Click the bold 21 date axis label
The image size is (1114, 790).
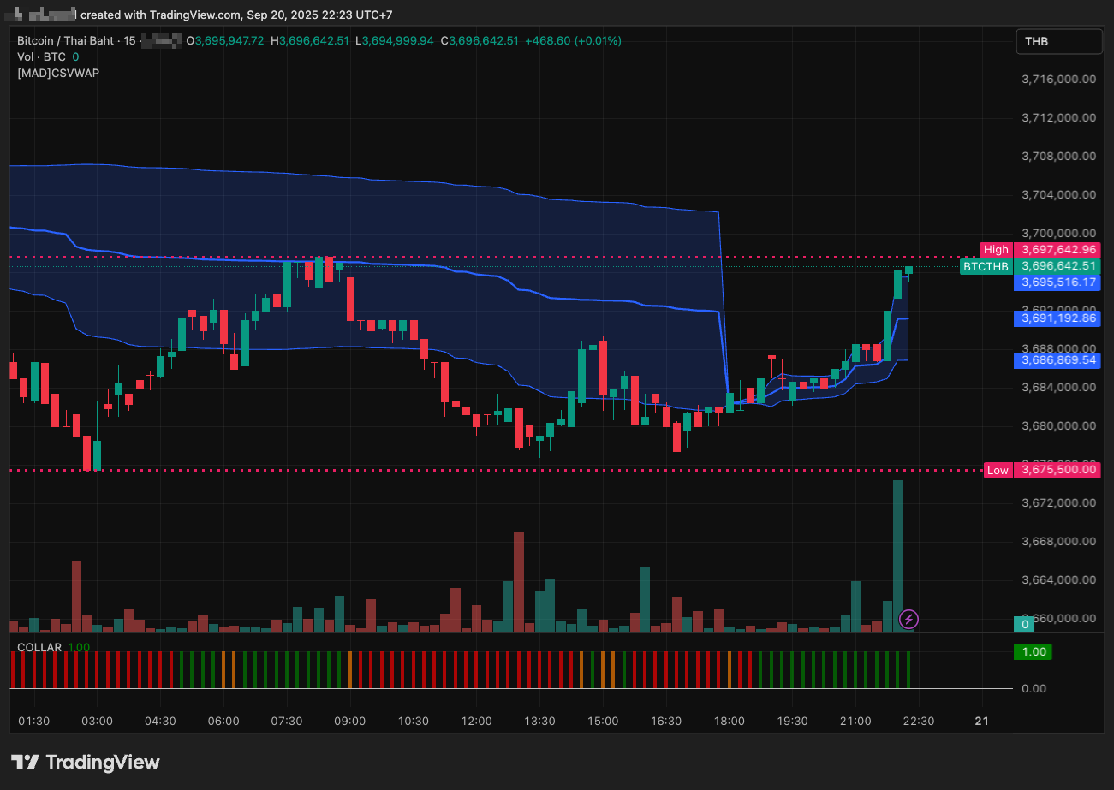coord(981,721)
